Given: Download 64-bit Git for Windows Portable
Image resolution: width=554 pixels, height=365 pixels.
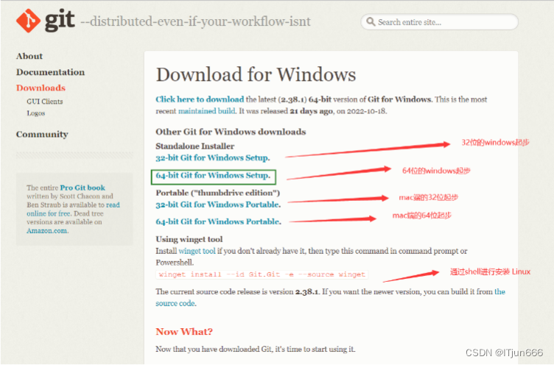Looking at the screenshot, I should point(218,222).
